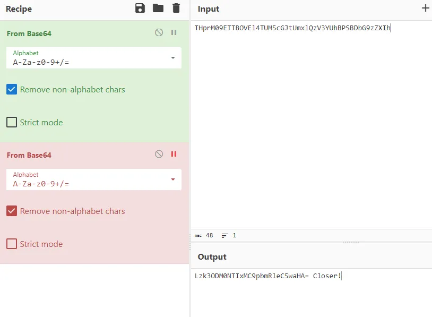The image size is (432, 317).
Task: Click the Alphabet field of the green operation
Action: coord(94,58)
